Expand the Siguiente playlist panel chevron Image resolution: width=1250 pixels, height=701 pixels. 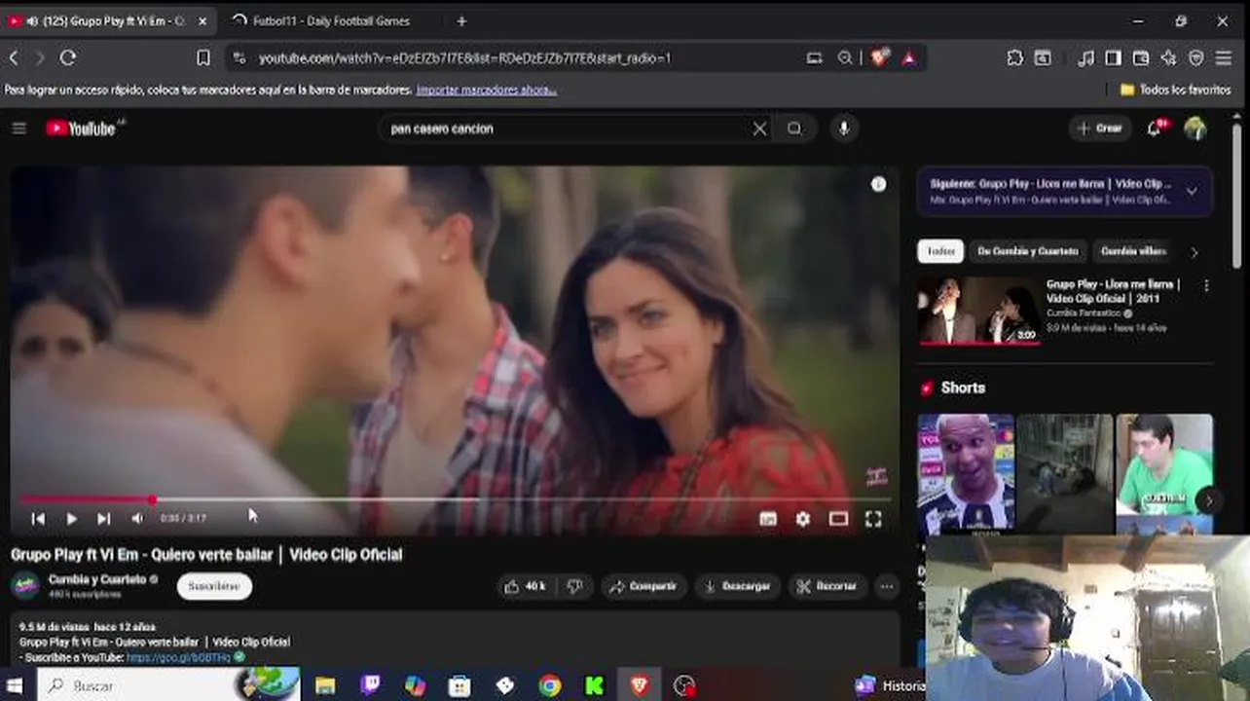(x=1192, y=191)
